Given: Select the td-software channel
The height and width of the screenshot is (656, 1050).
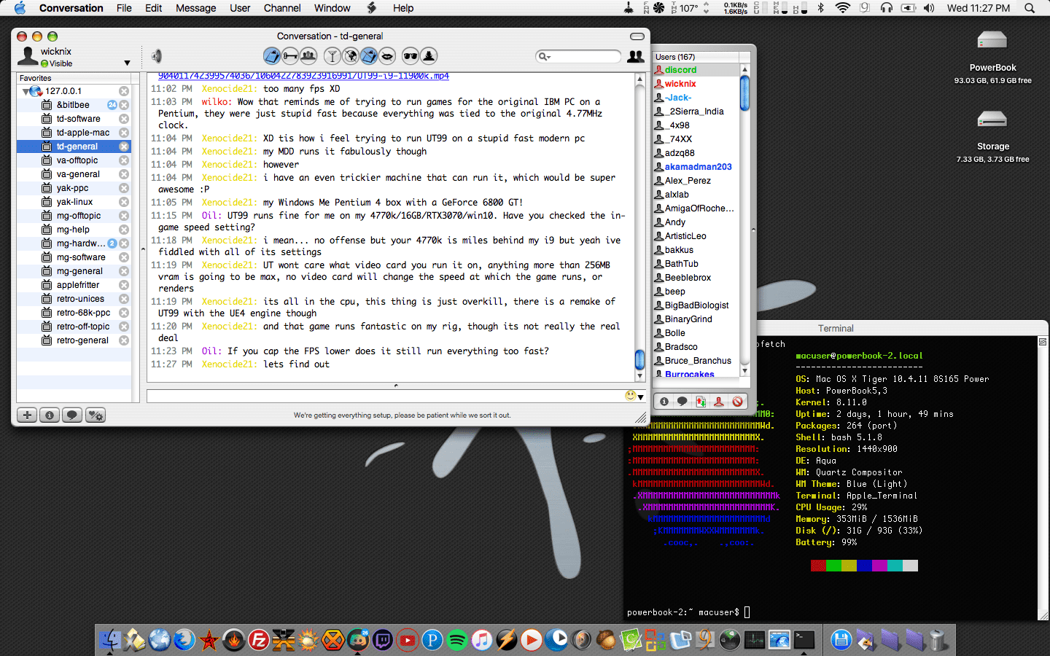Looking at the screenshot, I should tap(79, 119).
